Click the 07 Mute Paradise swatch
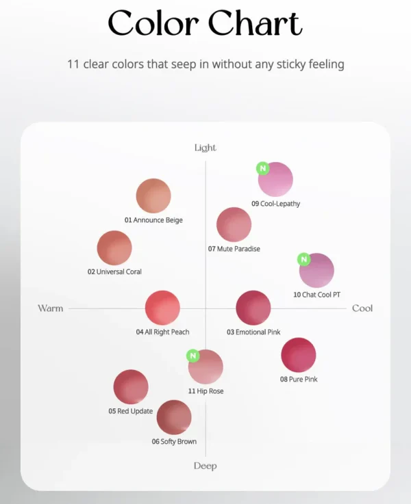 [x=234, y=224]
